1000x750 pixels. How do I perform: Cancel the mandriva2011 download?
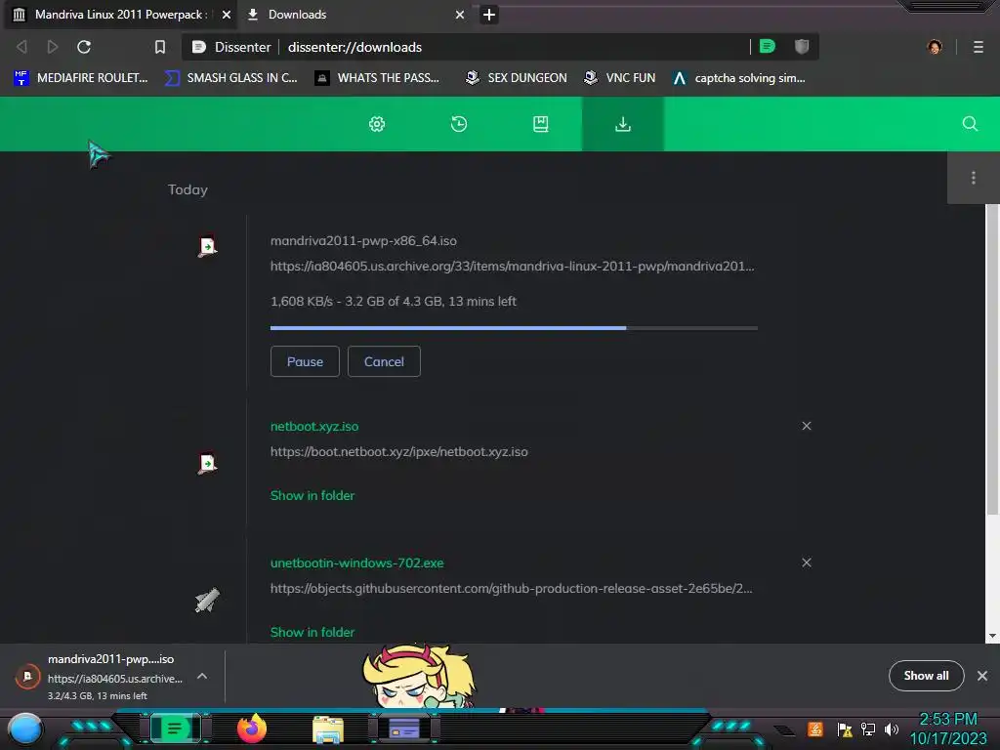tap(384, 361)
